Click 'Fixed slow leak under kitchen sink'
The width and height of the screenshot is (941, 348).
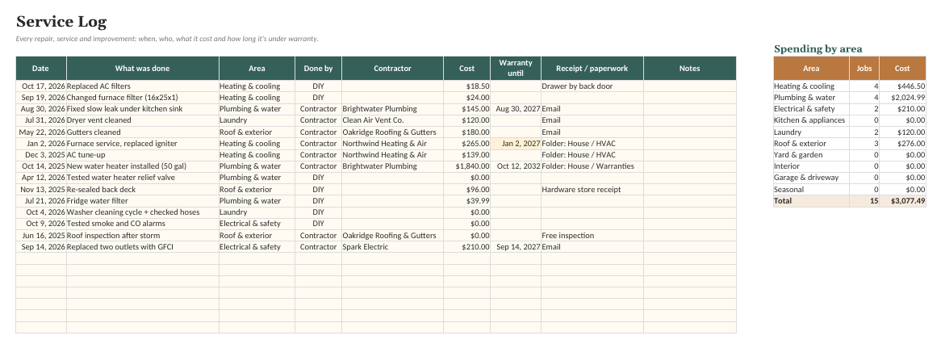point(142,109)
